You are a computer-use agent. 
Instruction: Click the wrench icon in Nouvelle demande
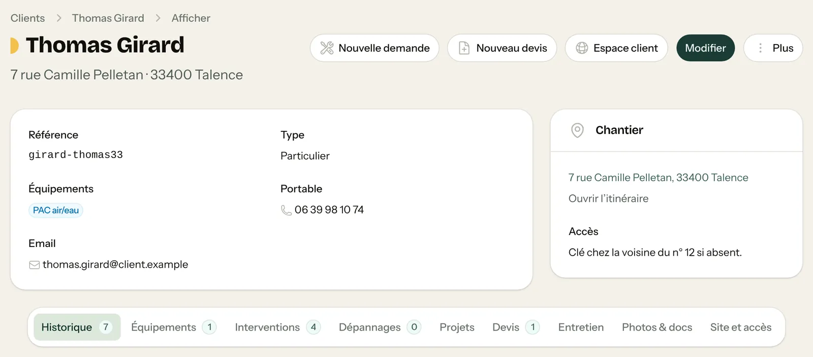tap(327, 48)
